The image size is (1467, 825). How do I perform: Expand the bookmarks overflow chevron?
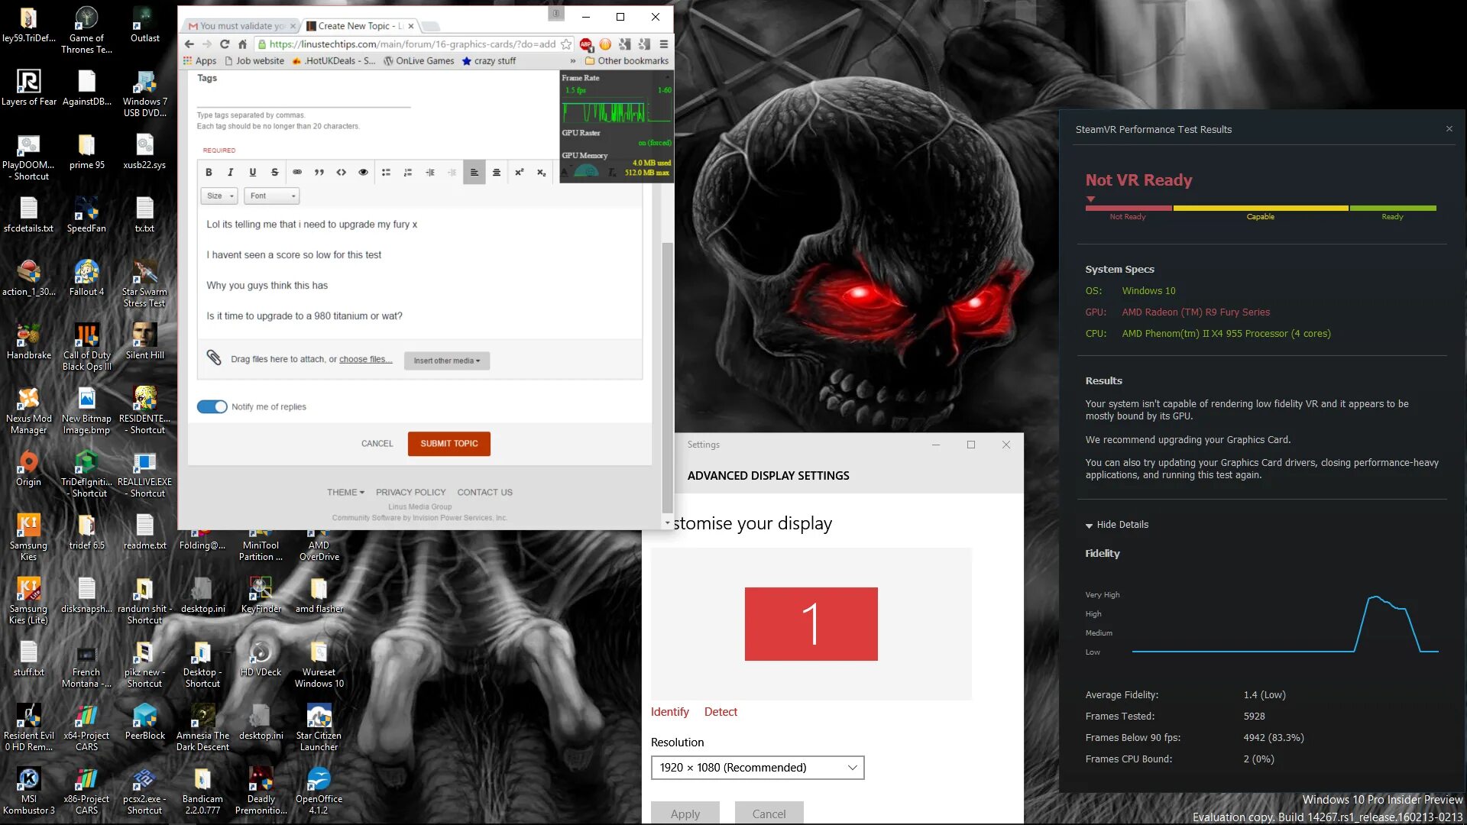click(x=573, y=61)
